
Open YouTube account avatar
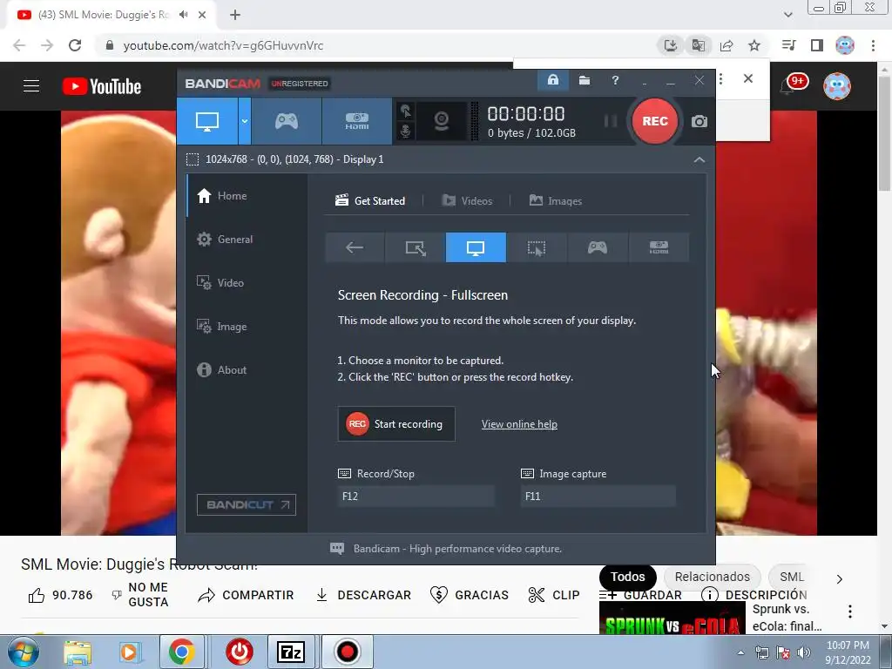pos(837,86)
